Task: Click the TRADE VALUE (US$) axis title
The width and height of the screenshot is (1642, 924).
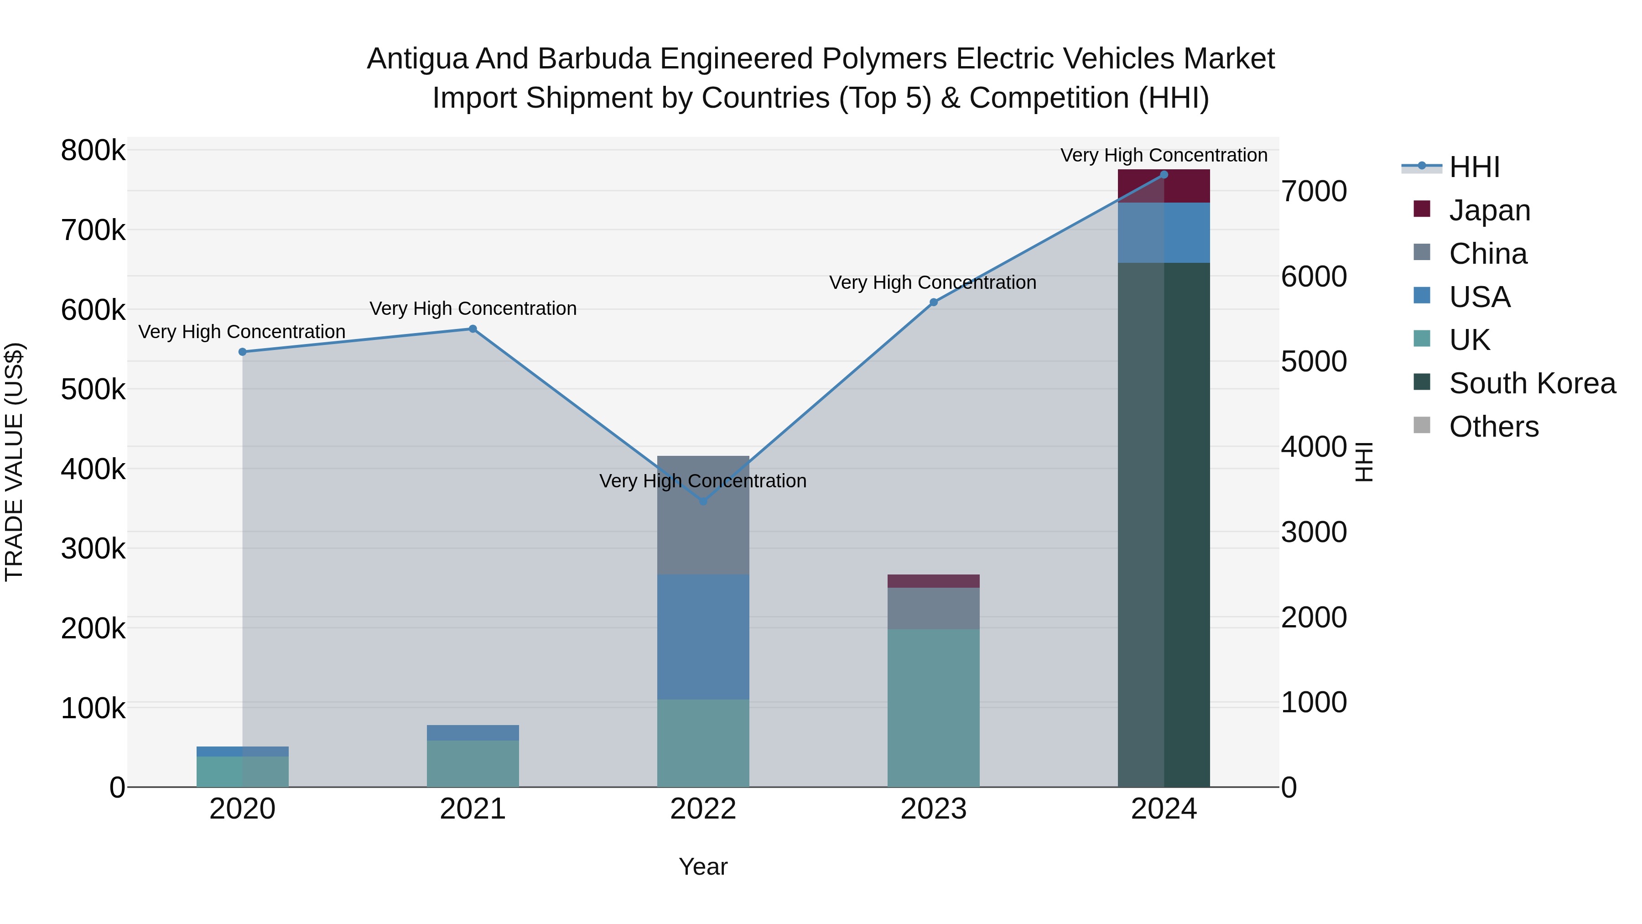Action: (x=14, y=462)
